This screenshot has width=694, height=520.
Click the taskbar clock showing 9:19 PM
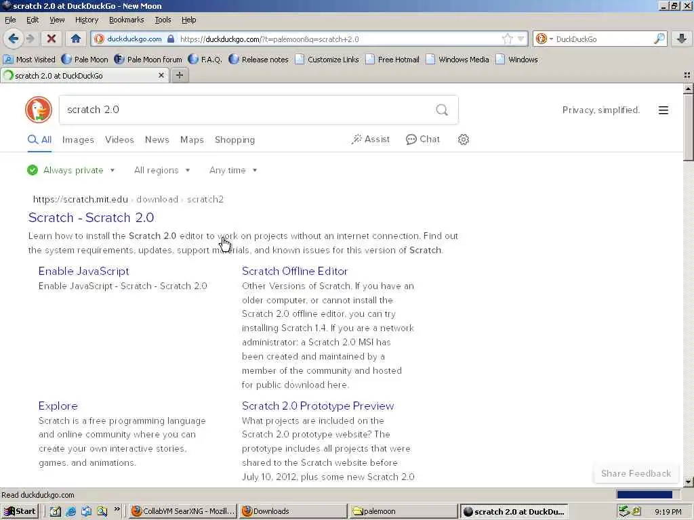click(668, 512)
